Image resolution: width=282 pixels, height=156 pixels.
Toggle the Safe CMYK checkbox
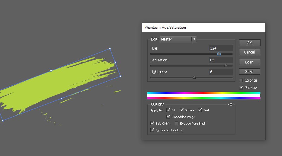pos(152,123)
